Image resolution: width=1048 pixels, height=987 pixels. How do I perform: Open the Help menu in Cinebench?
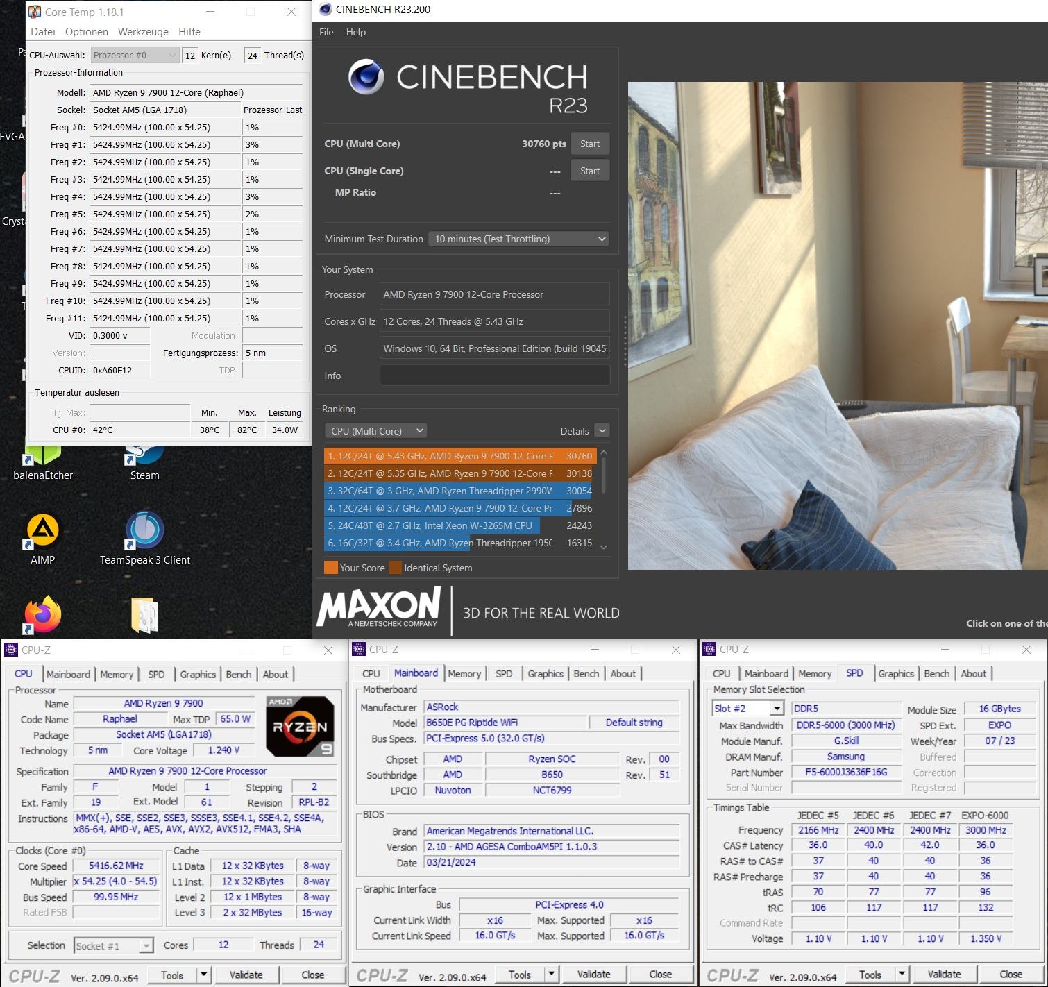point(356,32)
